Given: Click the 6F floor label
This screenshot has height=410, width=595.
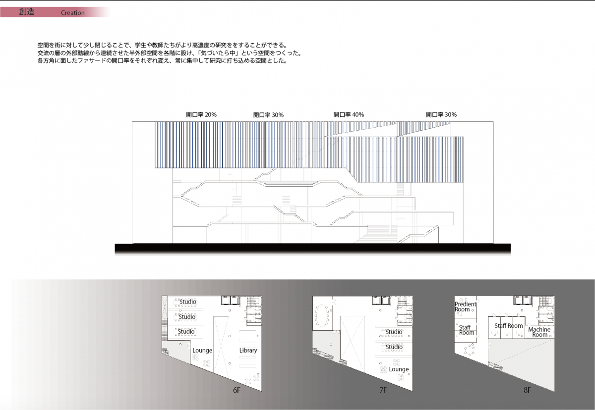Looking at the screenshot, I should click(237, 390).
